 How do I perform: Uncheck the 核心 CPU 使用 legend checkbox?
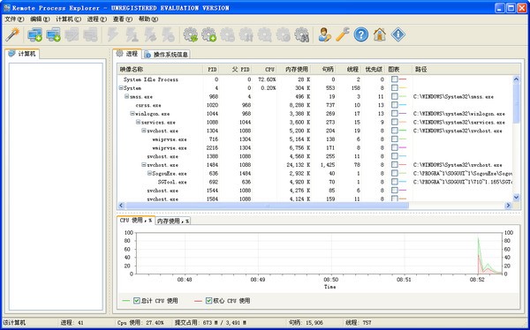pyautogui.click(x=208, y=301)
